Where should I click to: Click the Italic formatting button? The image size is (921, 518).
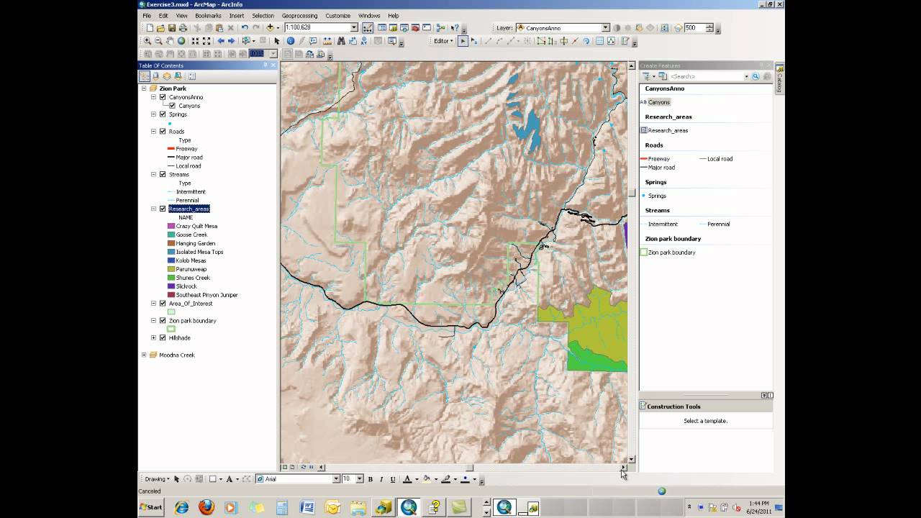(381, 479)
